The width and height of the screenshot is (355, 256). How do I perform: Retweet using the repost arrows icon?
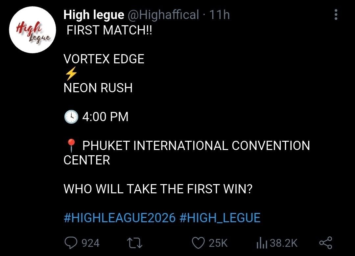click(x=134, y=243)
